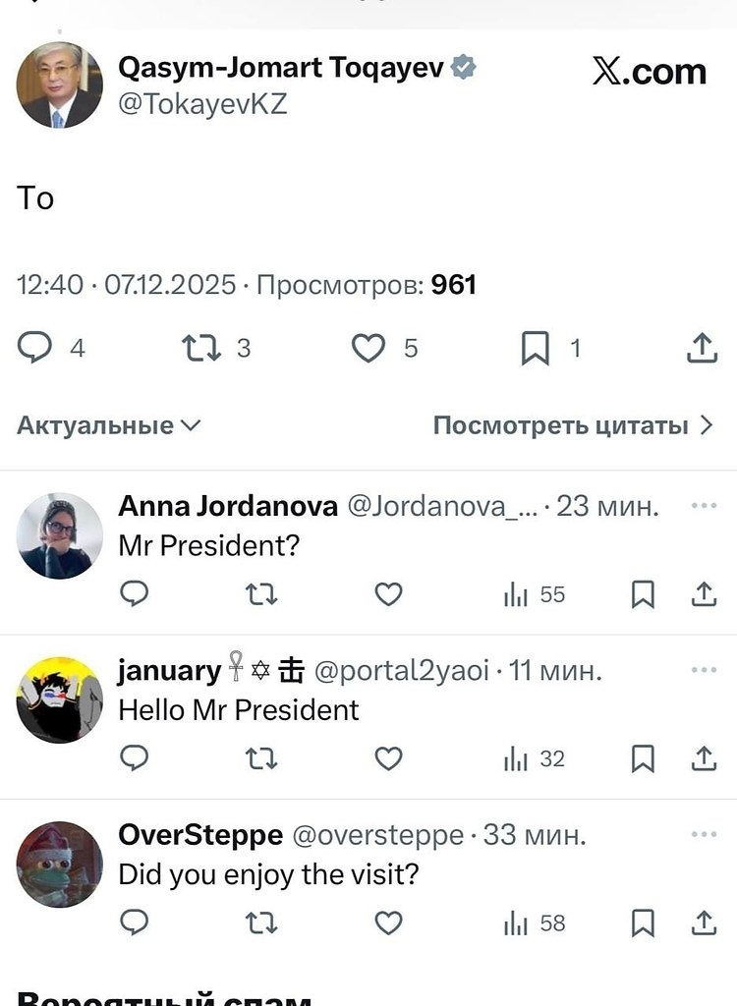Viewport: 737px width, 1006px height.
Task: Click Toqayev's verified badge
Action: pos(463,67)
